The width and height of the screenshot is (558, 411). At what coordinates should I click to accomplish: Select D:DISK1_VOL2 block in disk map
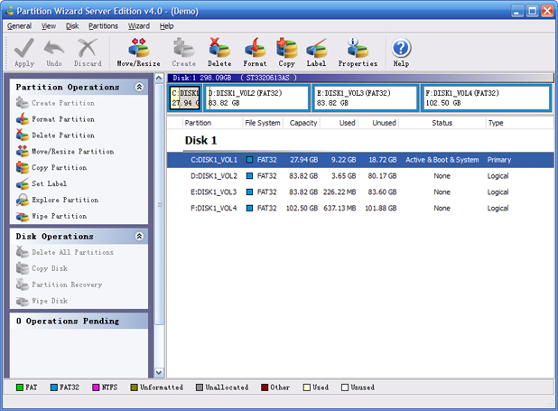(x=257, y=98)
